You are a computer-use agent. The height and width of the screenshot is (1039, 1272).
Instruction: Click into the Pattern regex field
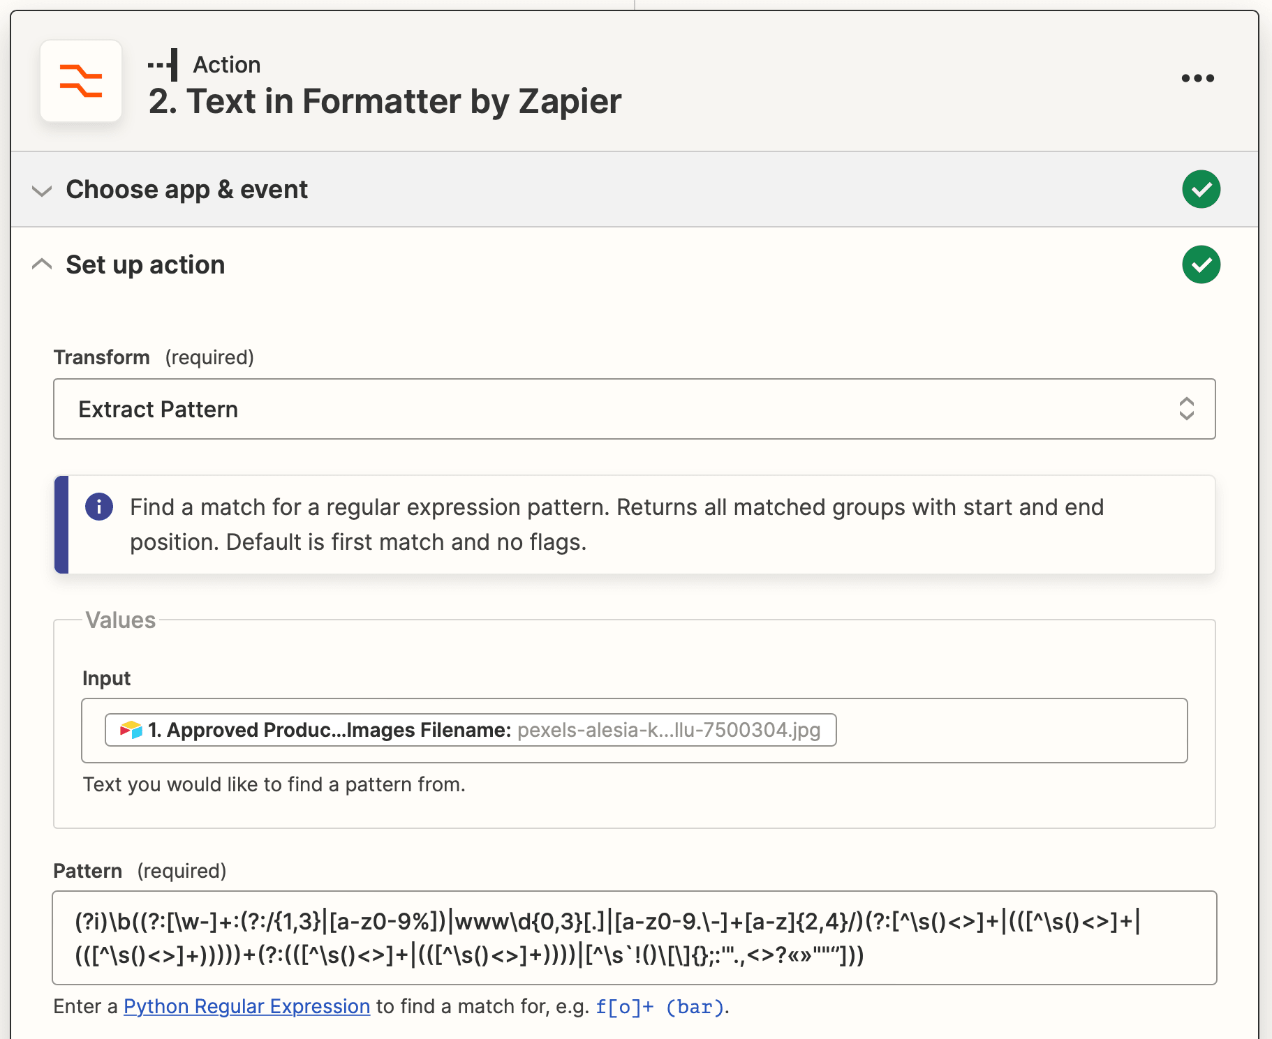click(634, 938)
